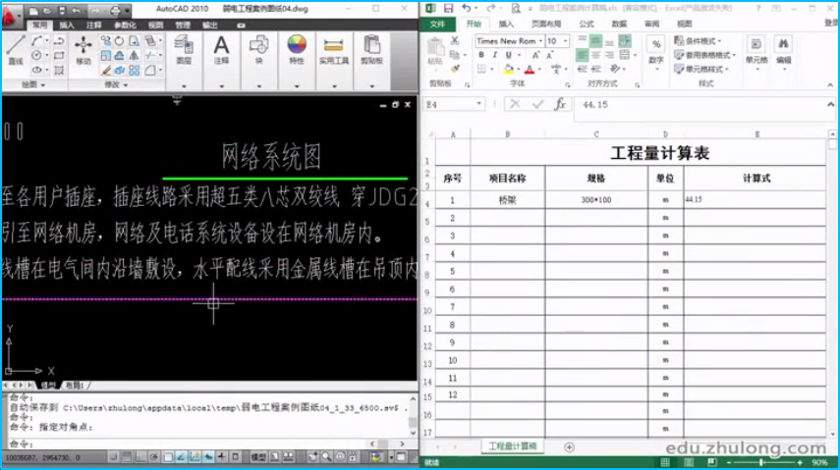Adjust the Excel zoom slider
The width and height of the screenshot is (840, 470).
(x=761, y=462)
